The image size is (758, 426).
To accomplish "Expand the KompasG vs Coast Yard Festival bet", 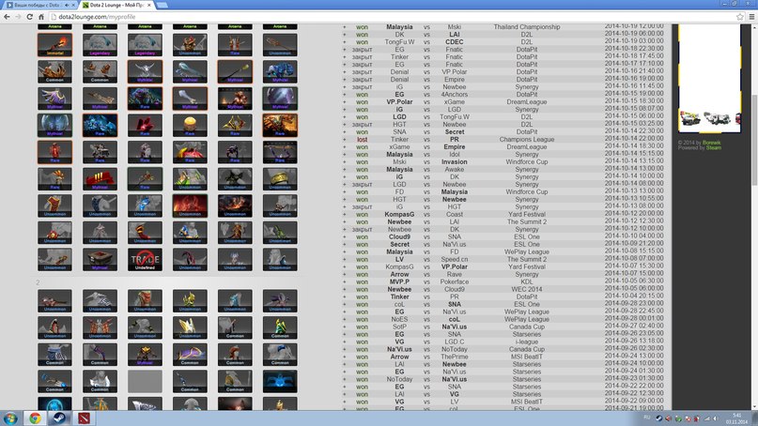I will (345, 215).
